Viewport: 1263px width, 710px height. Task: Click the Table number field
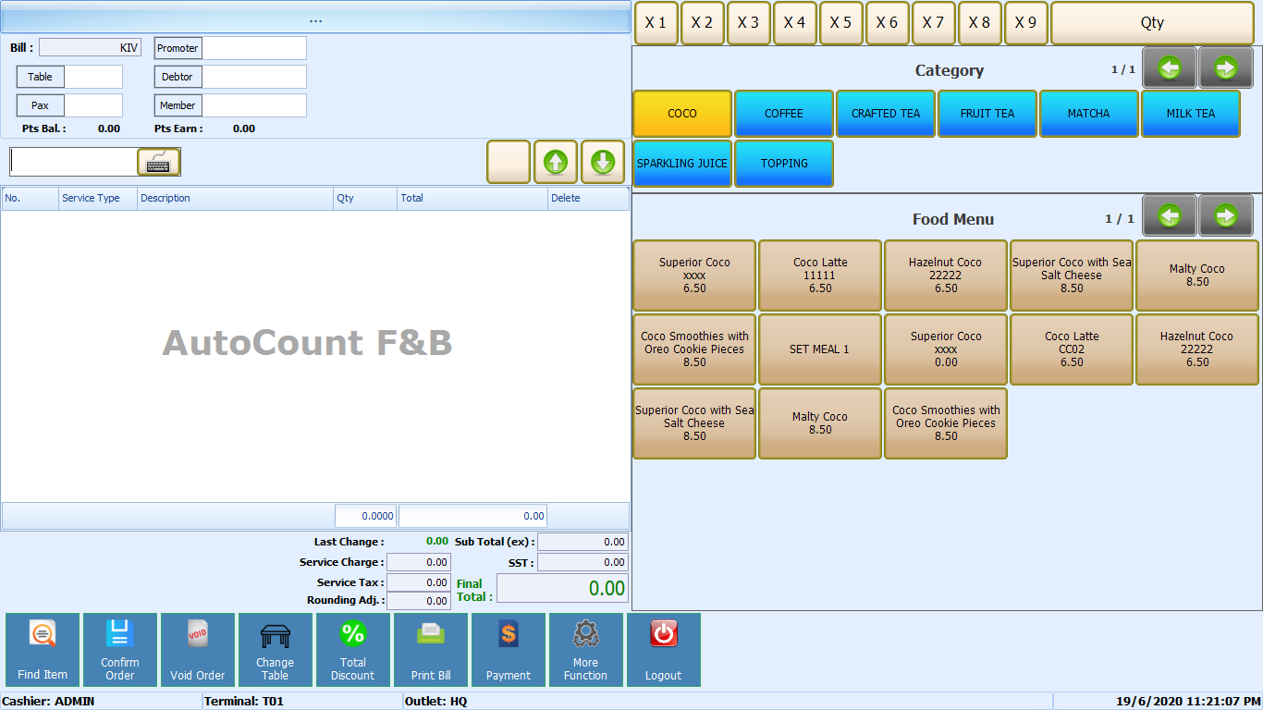tap(93, 77)
